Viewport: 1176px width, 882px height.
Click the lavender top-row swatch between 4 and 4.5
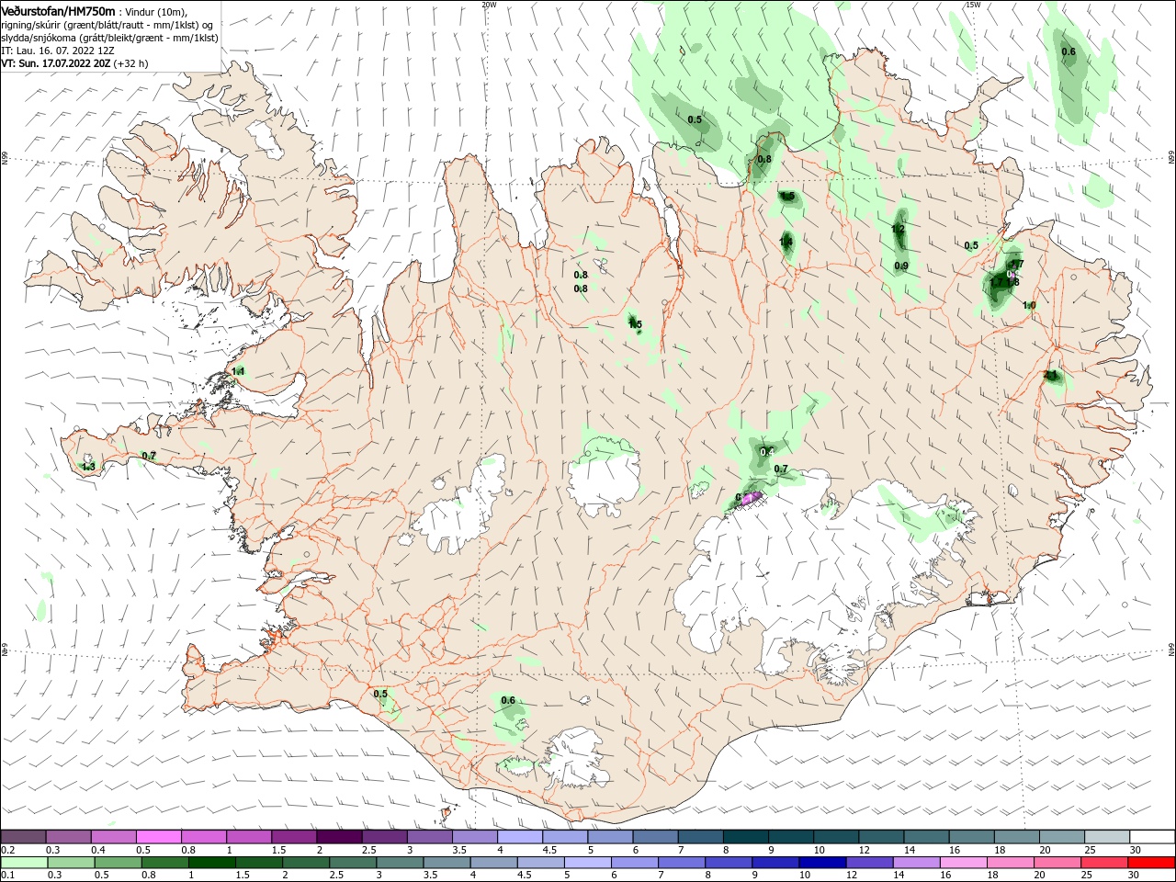coord(520,837)
